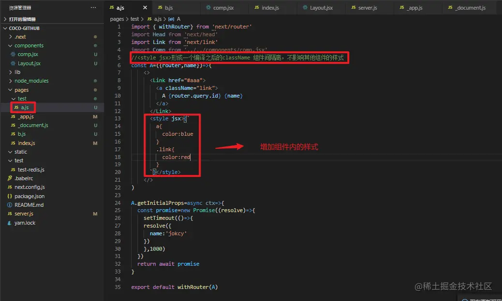Place cursor after color:red on line 18
502x301 pixels.
coord(191,157)
